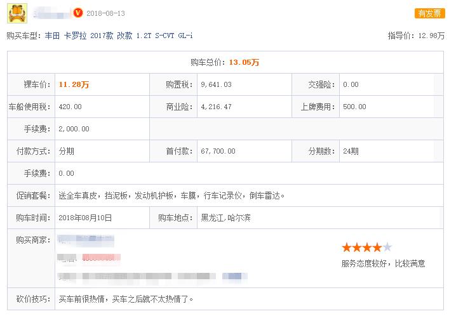Click the 购买商家 label cell
Image resolution: width=449 pixels, height=316 pixels.
(31, 258)
